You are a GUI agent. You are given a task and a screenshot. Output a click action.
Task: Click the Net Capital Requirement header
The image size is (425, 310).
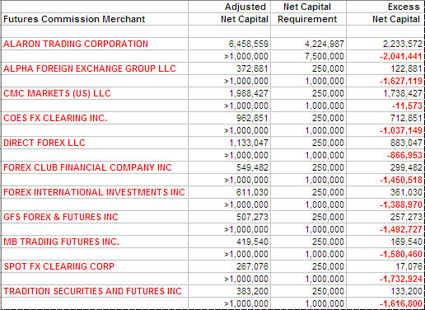[307, 13]
